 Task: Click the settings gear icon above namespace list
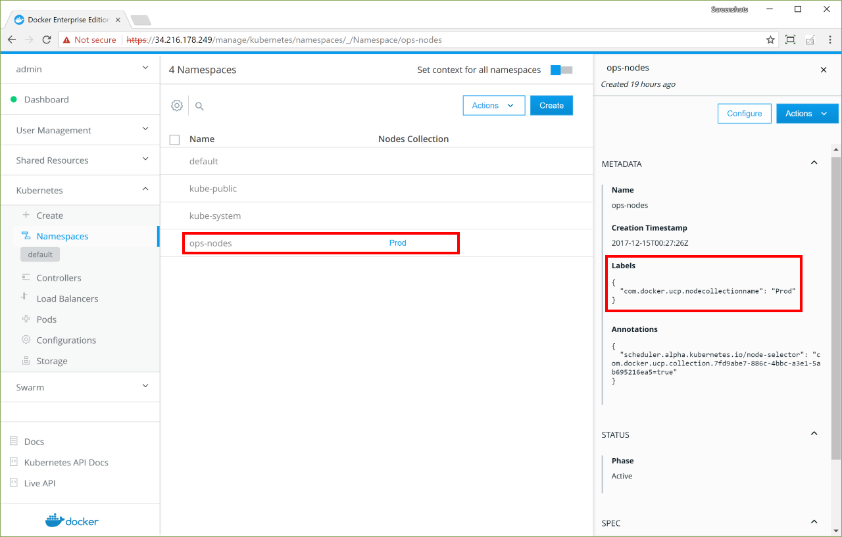[x=176, y=106]
